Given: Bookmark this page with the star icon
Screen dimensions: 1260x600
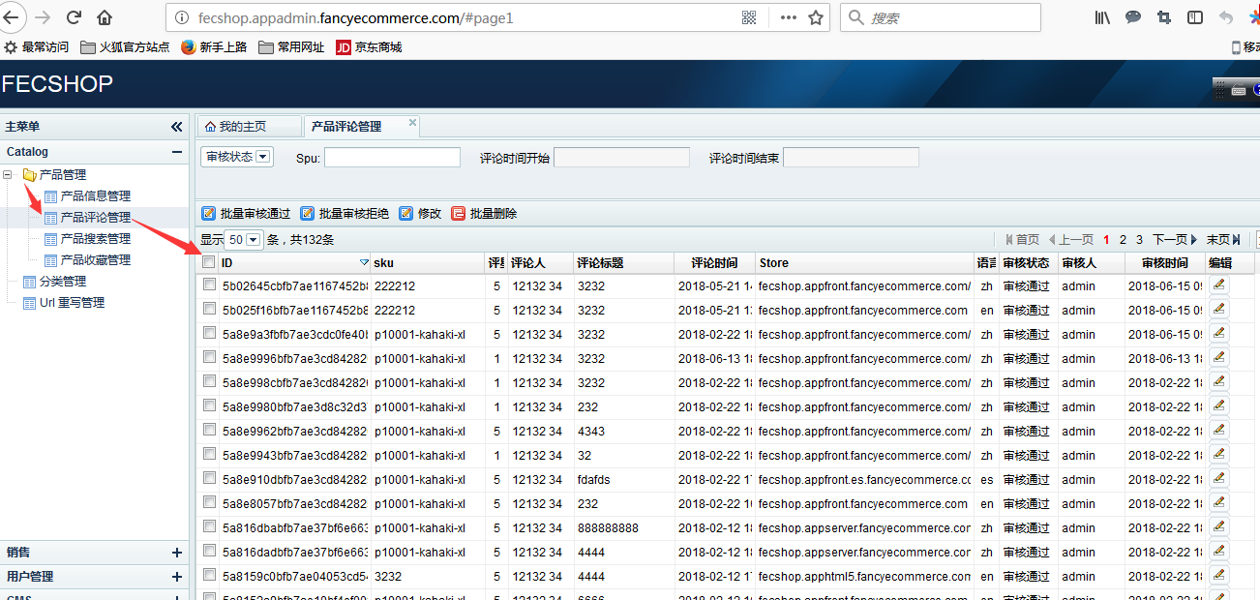Looking at the screenshot, I should 816,17.
